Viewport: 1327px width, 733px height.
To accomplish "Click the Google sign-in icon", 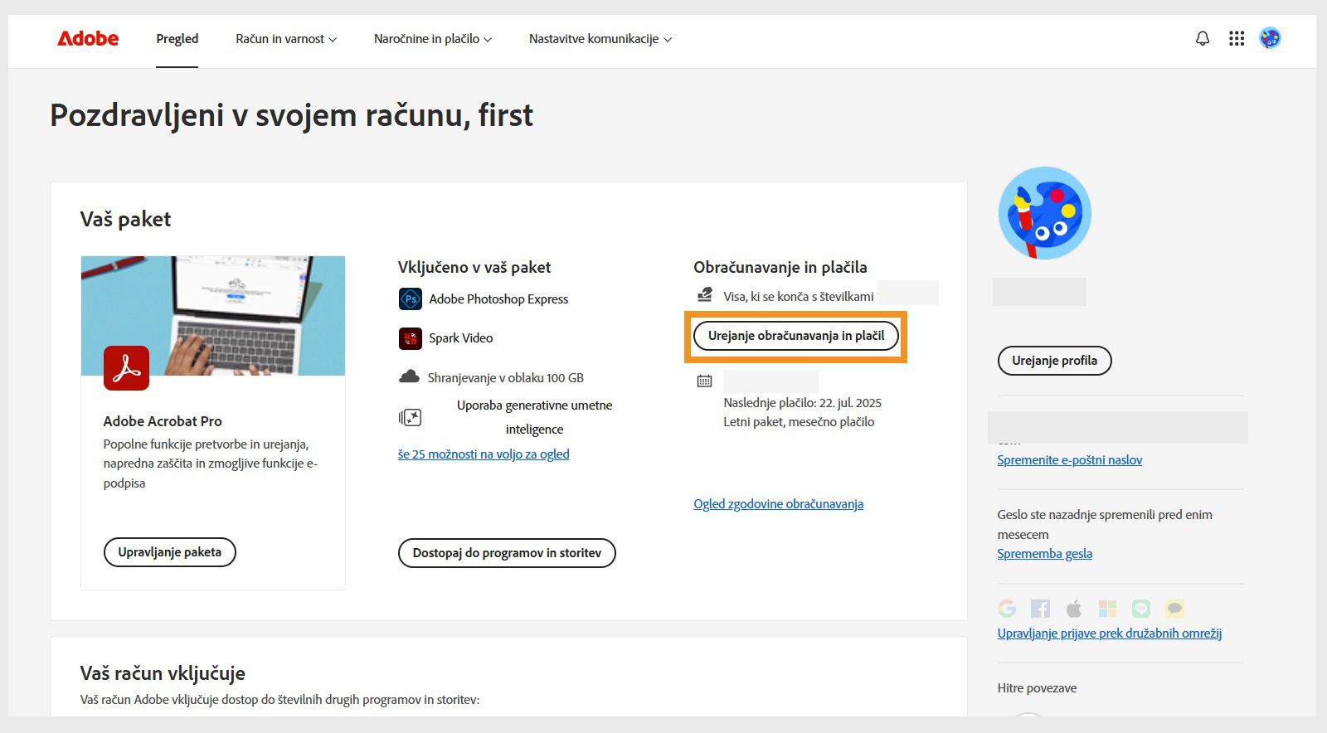I will (x=1007, y=609).
